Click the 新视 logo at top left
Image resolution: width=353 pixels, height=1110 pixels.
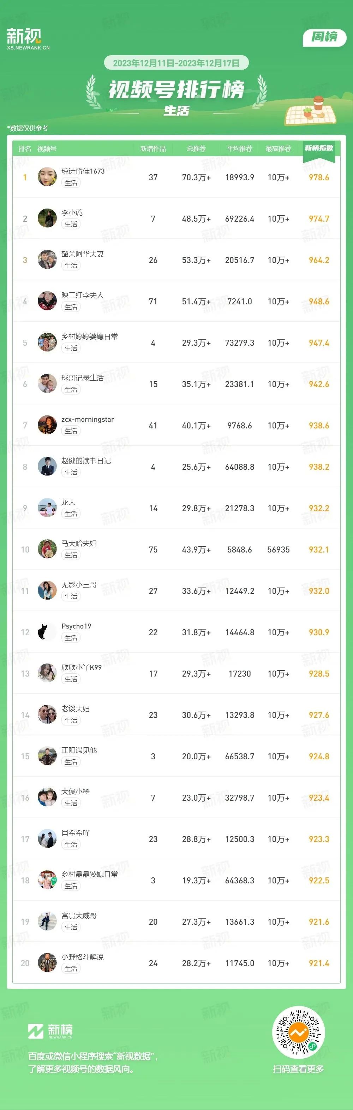pos(28,39)
